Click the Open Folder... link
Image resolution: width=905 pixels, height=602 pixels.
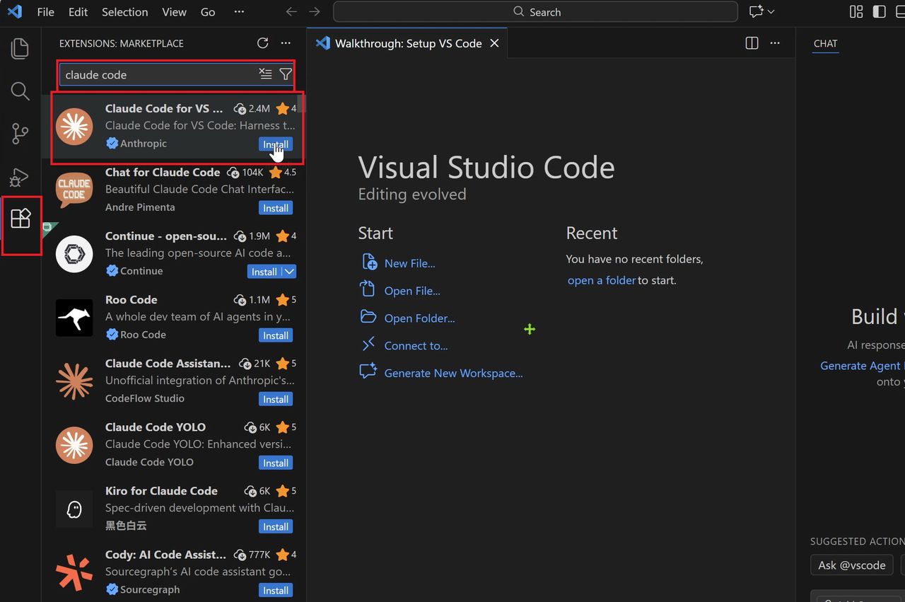[x=419, y=318]
